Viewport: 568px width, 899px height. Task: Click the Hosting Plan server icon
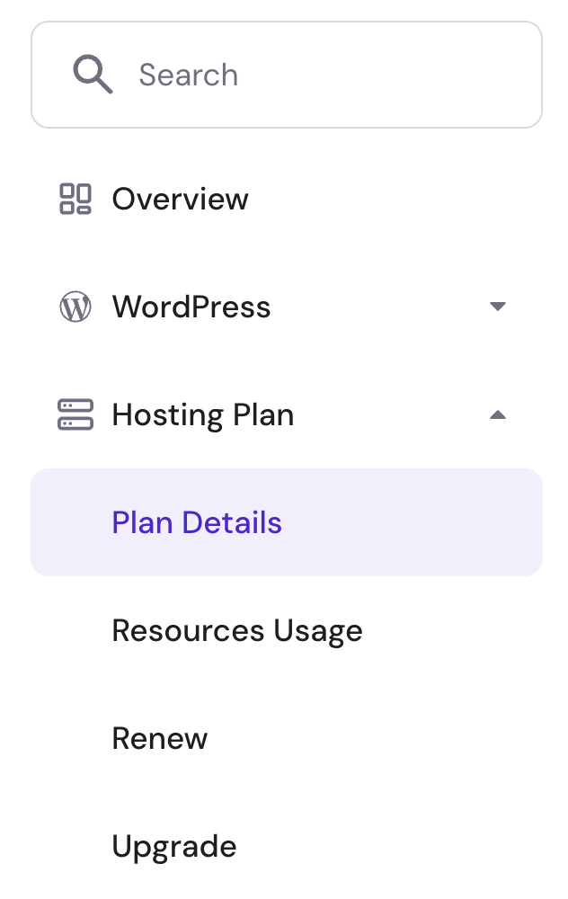(x=75, y=415)
